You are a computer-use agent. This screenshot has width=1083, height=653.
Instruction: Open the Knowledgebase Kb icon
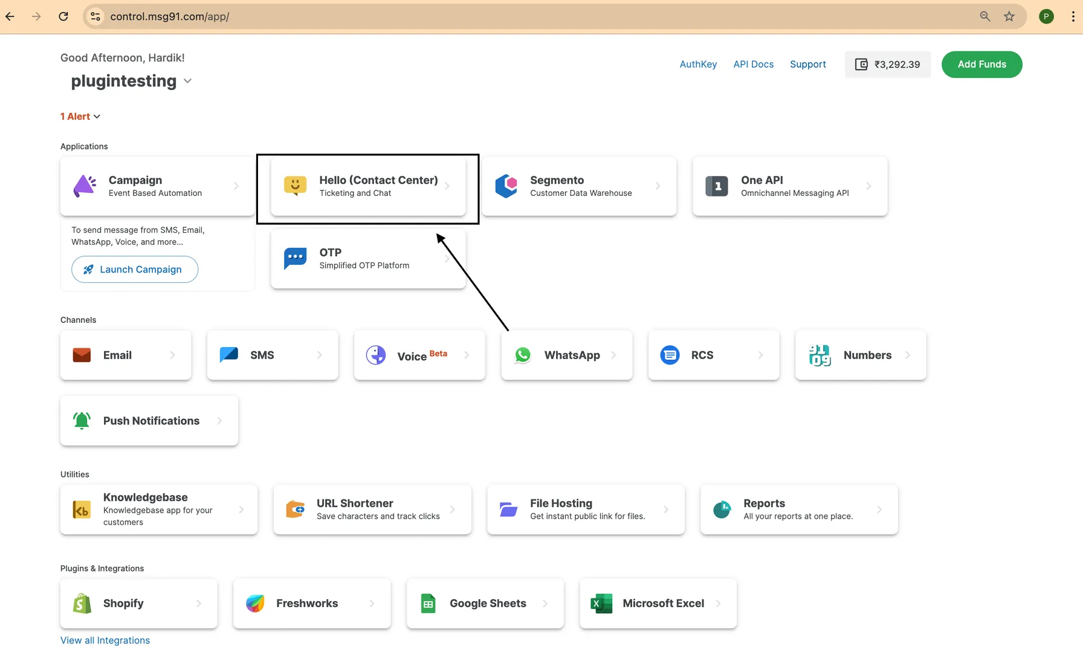82,510
